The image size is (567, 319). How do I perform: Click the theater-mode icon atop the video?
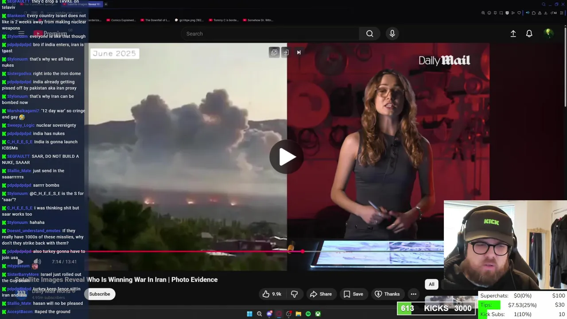pyautogui.click(x=286, y=52)
